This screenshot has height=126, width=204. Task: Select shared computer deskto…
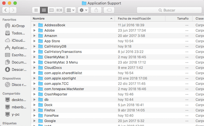tap(16, 100)
